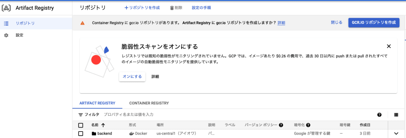Click the オンにする button
Image resolution: width=406 pixels, height=138 pixels.
pos(132,76)
